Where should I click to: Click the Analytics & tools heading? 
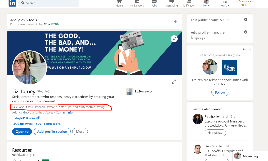click(x=24, y=20)
